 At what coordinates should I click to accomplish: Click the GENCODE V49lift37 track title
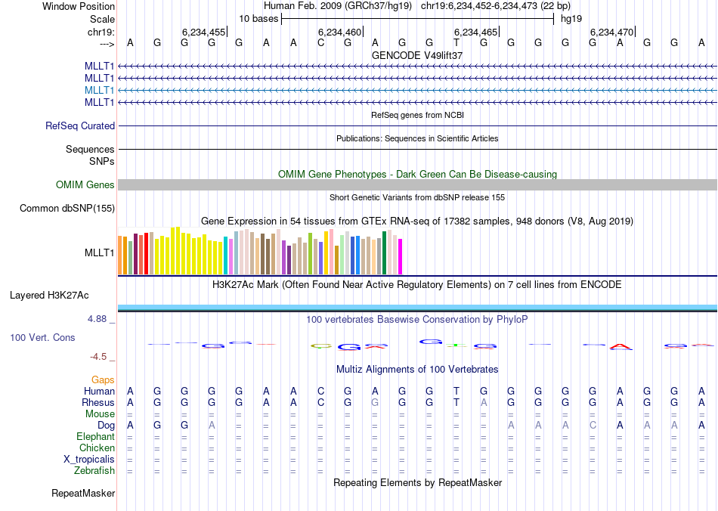[x=417, y=56]
